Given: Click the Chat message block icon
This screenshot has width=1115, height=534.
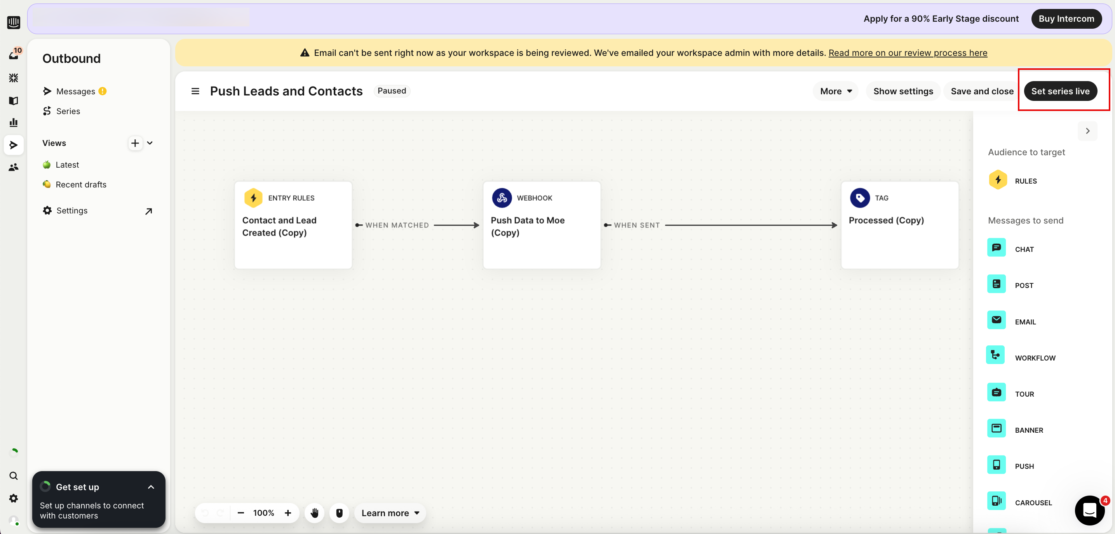Looking at the screenshot, I should 997,248.
